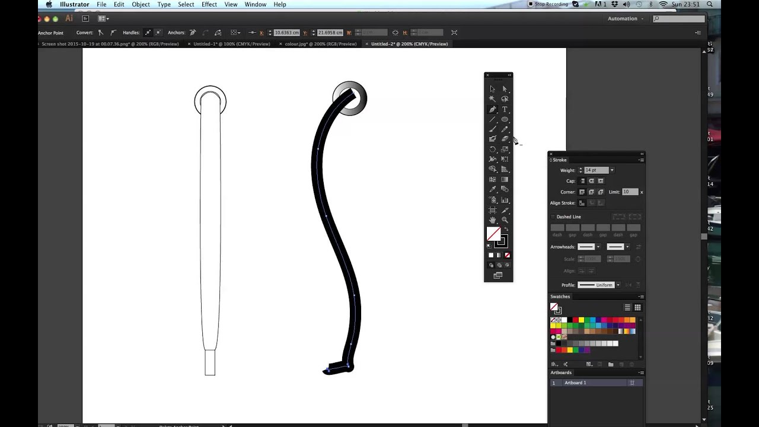Open stroke Weight dropdown arrow
The height and width of the screenshot is (427, 759).
click(x=612, y=170)
